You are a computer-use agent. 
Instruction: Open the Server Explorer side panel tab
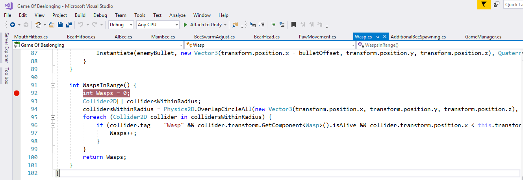6,48
